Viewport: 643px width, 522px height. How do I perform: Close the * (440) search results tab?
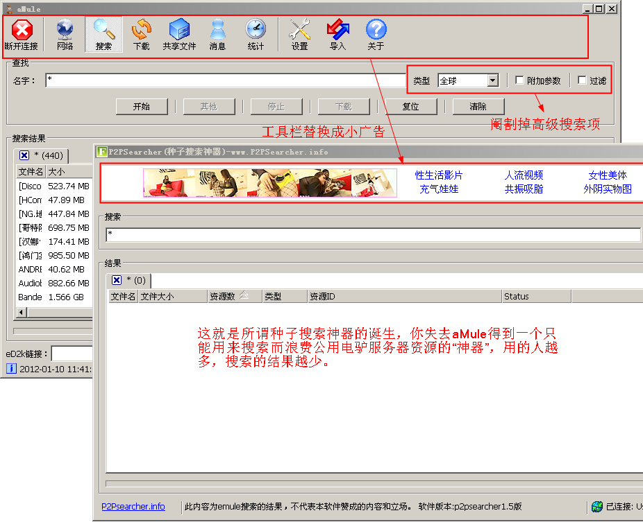point(24,155)
